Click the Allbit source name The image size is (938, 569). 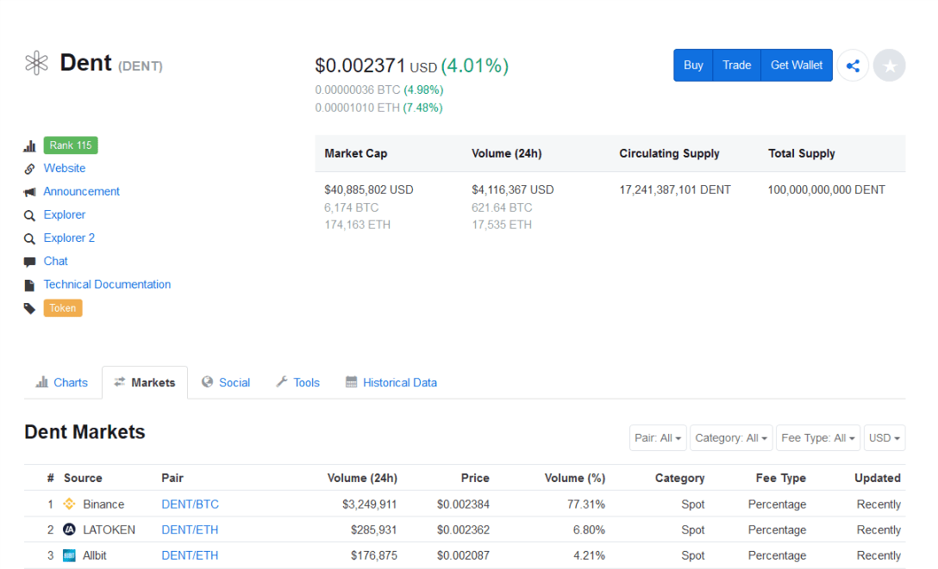click(95, 556)
